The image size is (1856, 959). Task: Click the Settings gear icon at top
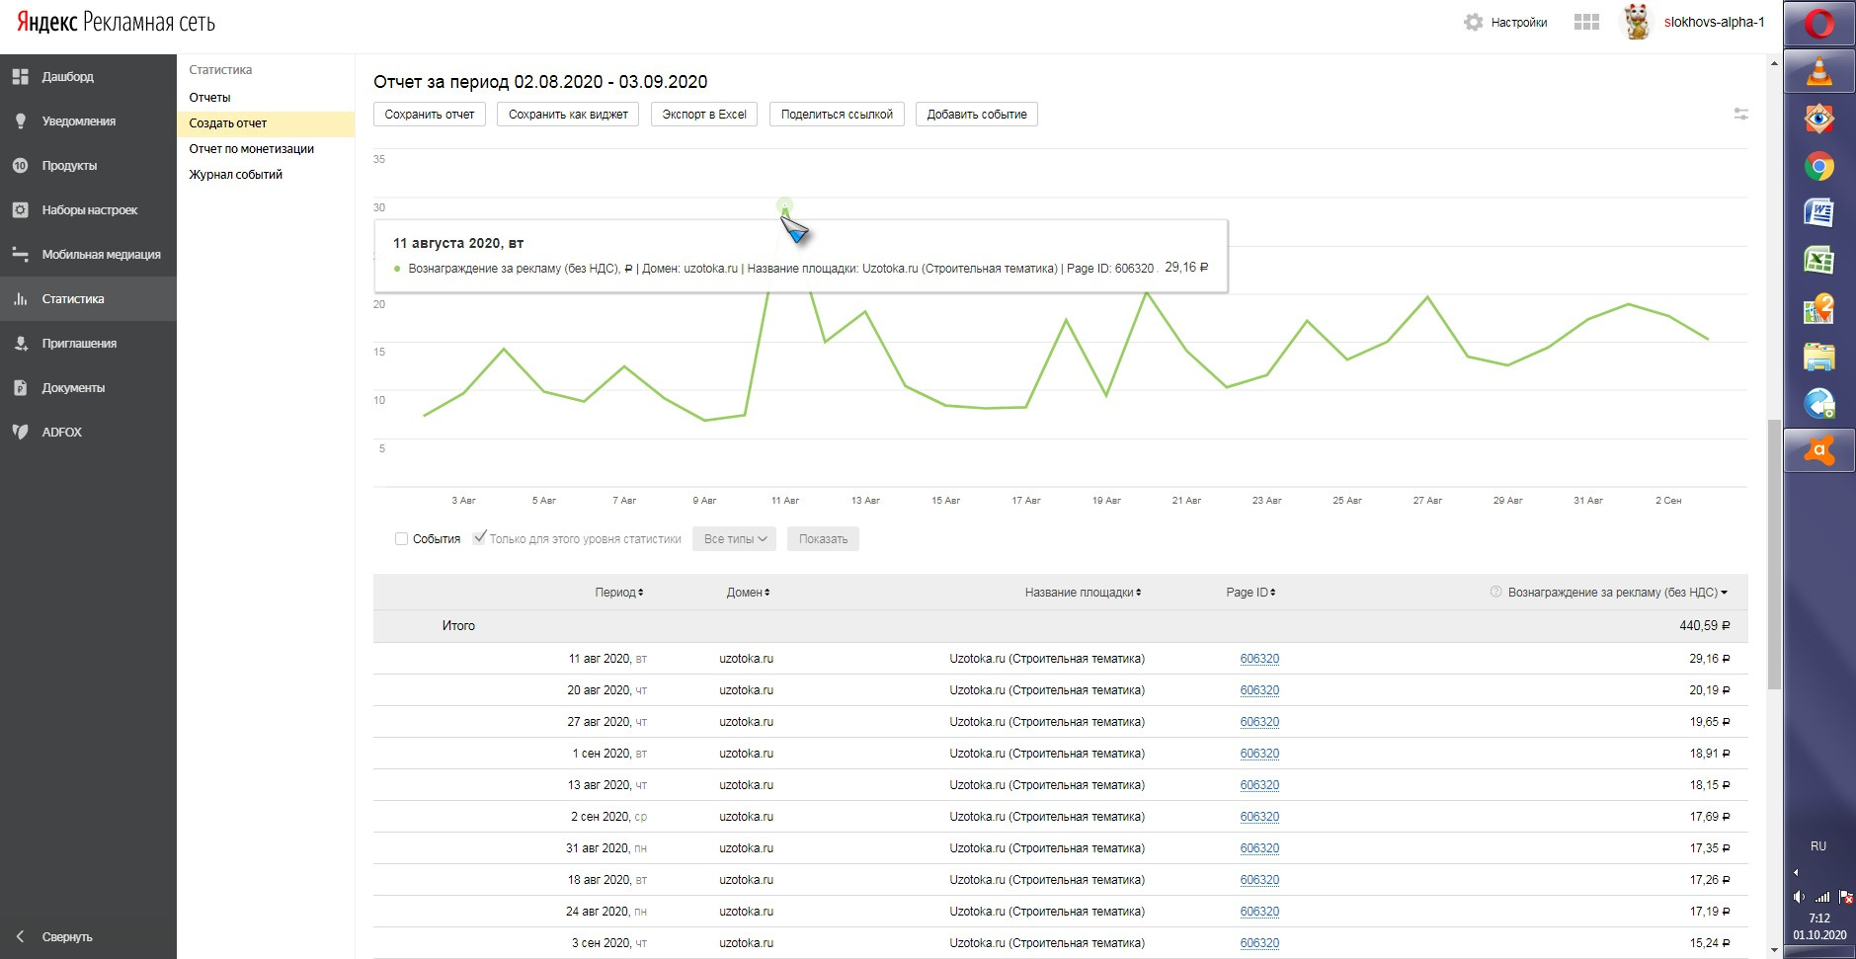tap(1474, 22)
